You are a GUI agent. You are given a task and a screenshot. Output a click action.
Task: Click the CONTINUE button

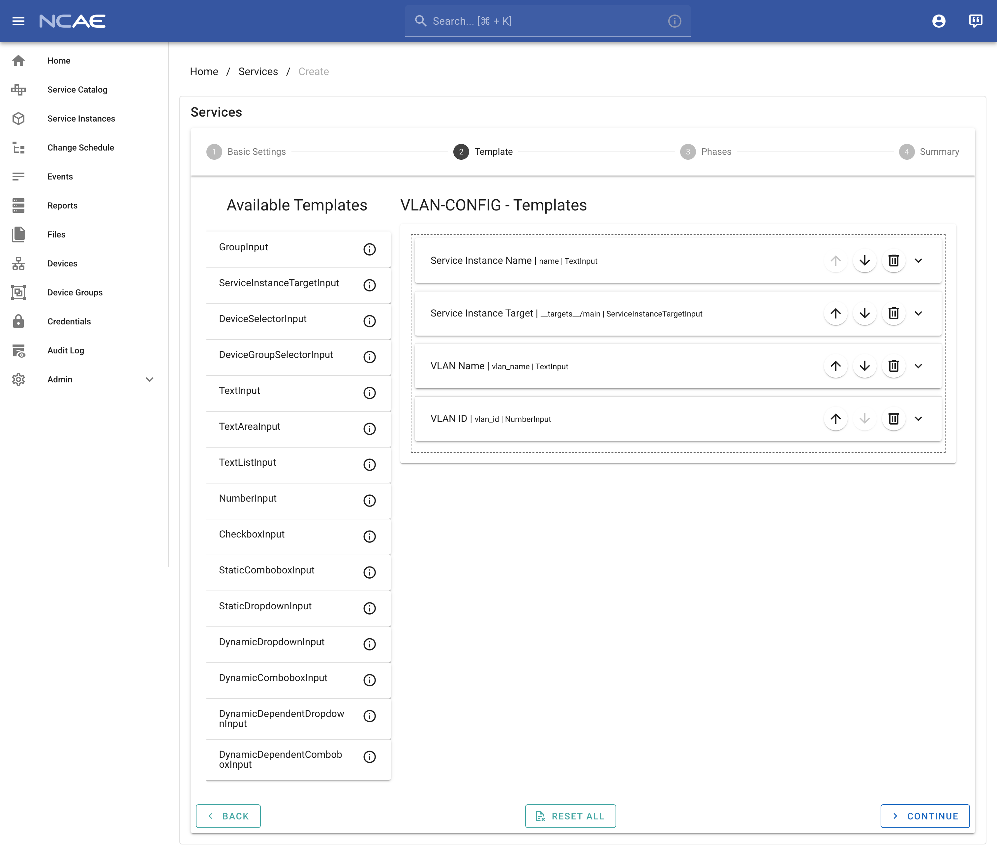(925, 815)
